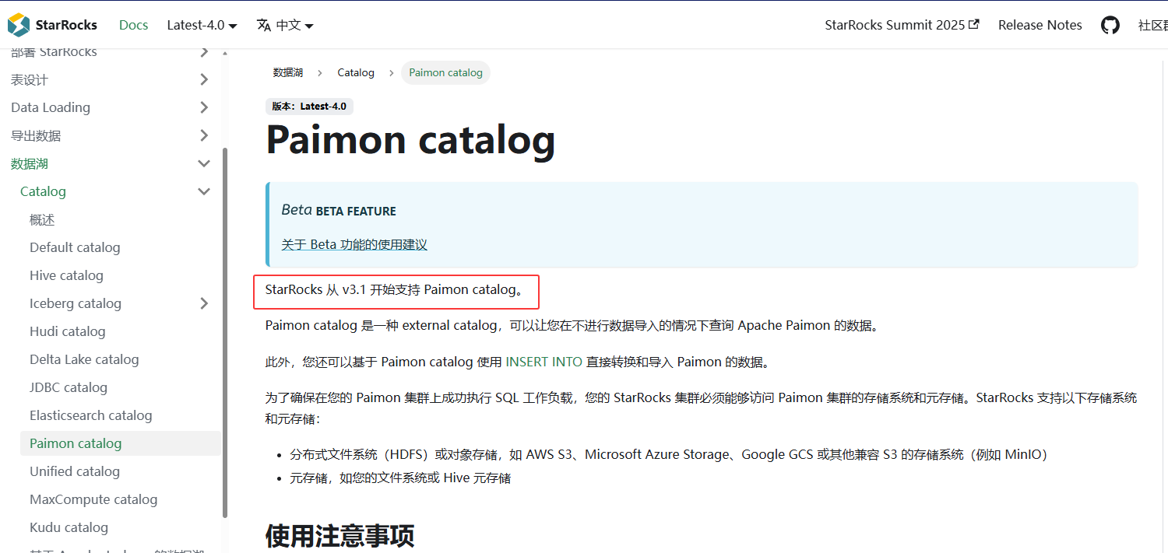Open the GitHub repository icon
This screenshot has width=1168, height=553.
pos(1110,25)
